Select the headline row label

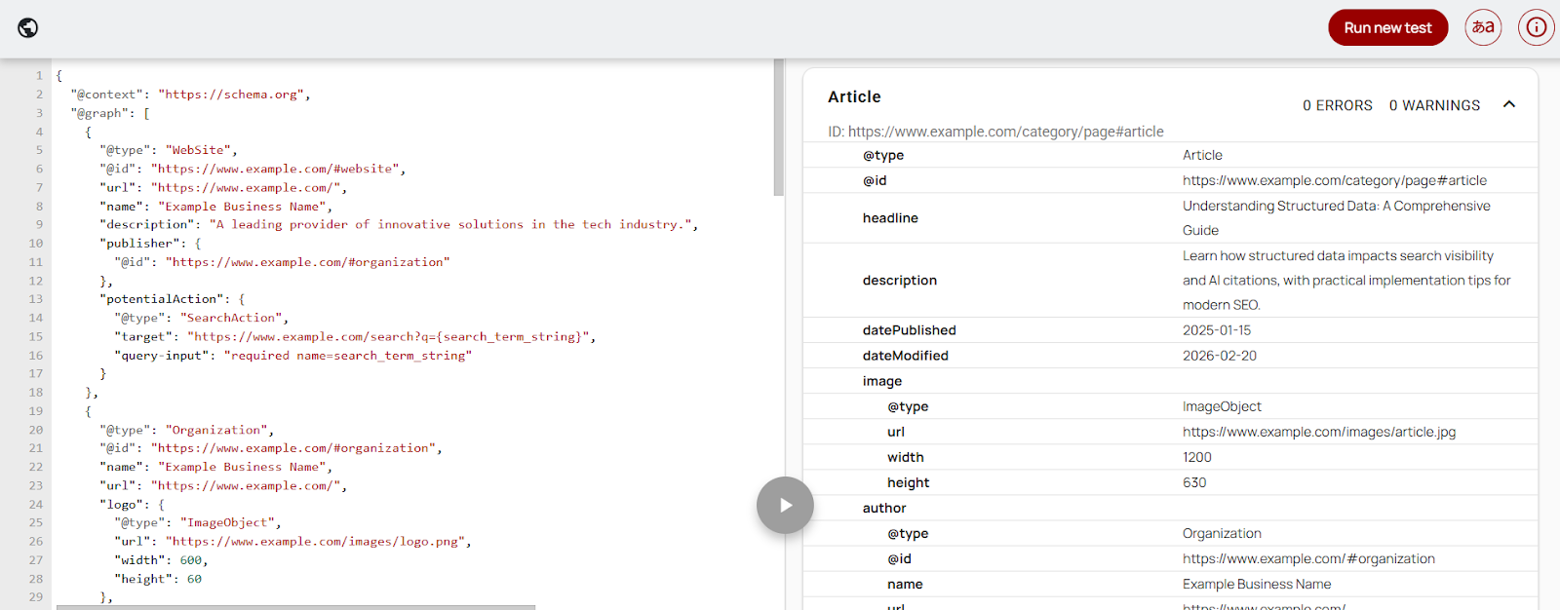pyautogui.click(x=890, y=218)
